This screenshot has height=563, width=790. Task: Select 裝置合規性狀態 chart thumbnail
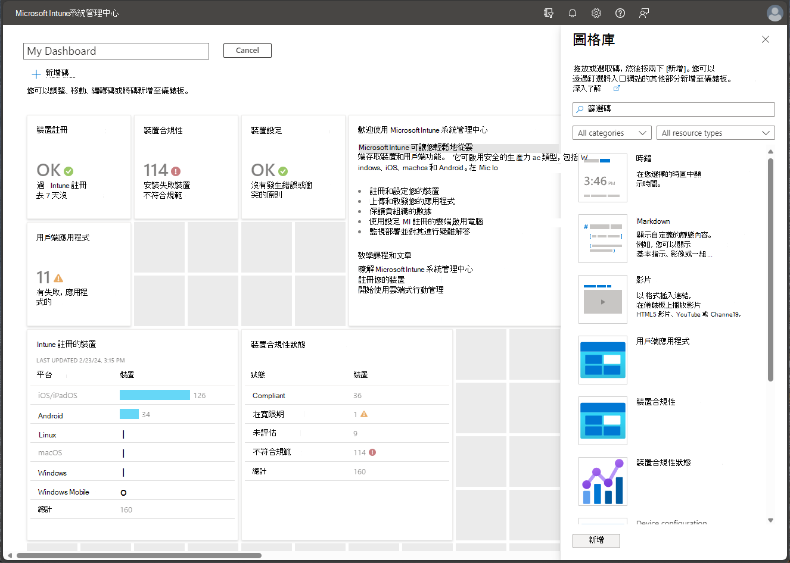tap(603, 481)
